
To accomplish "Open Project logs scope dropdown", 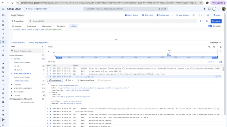I will pos(19,21).
